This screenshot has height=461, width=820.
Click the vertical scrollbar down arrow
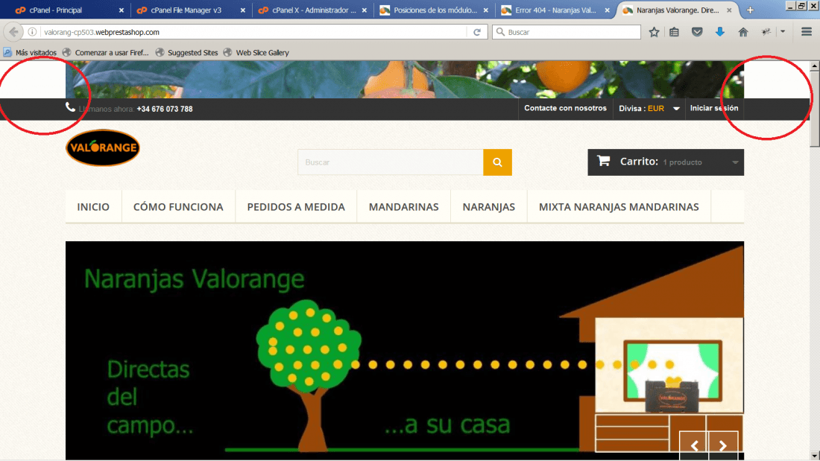(814, 455)
